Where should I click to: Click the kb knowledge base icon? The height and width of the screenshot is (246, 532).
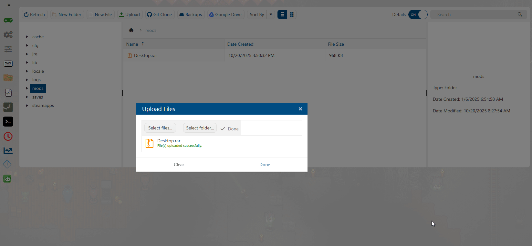[x=7, y=179]
